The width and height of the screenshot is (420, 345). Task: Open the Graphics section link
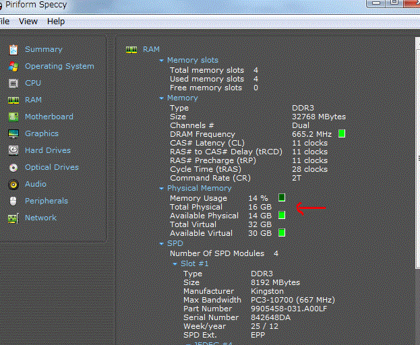click(x=42, y=133)
